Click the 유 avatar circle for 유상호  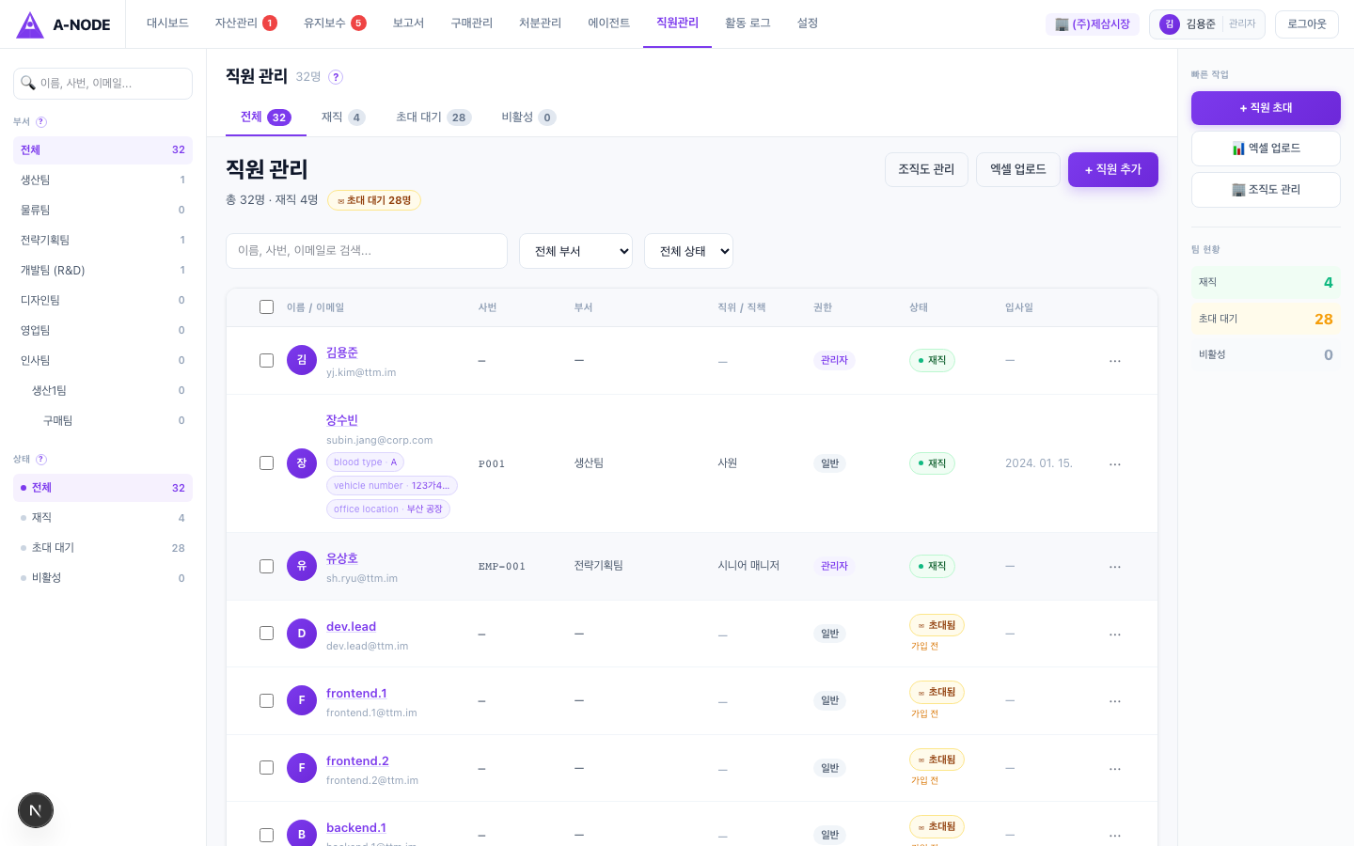[302, 566]
